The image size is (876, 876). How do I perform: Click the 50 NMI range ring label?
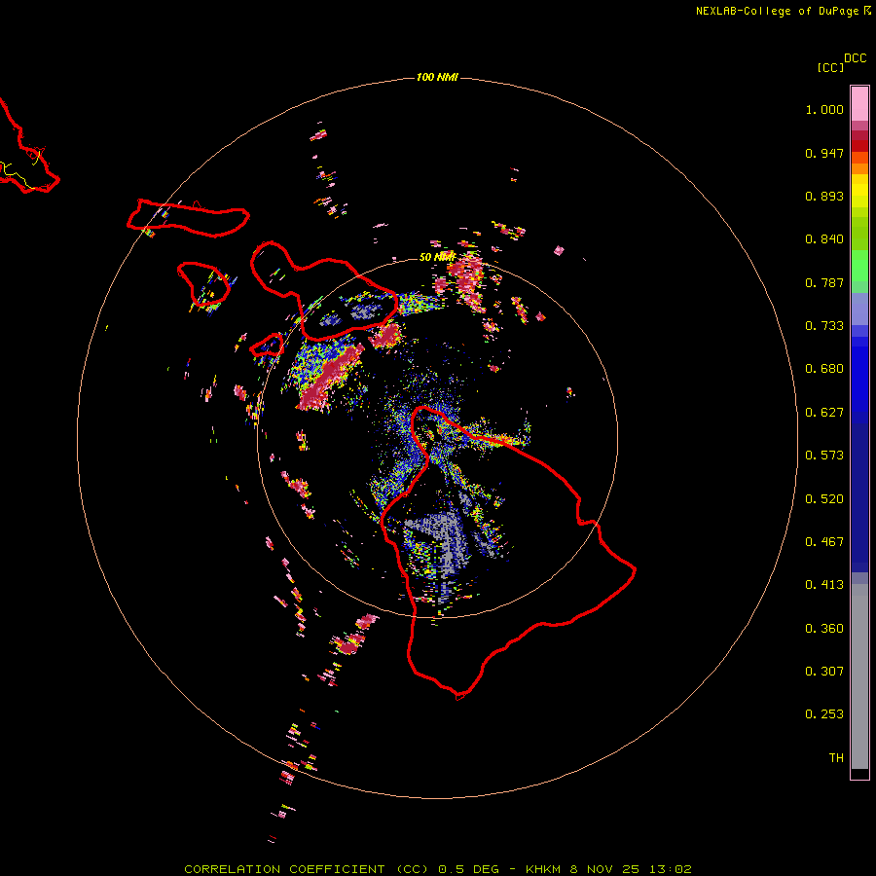tap(437, 257)
